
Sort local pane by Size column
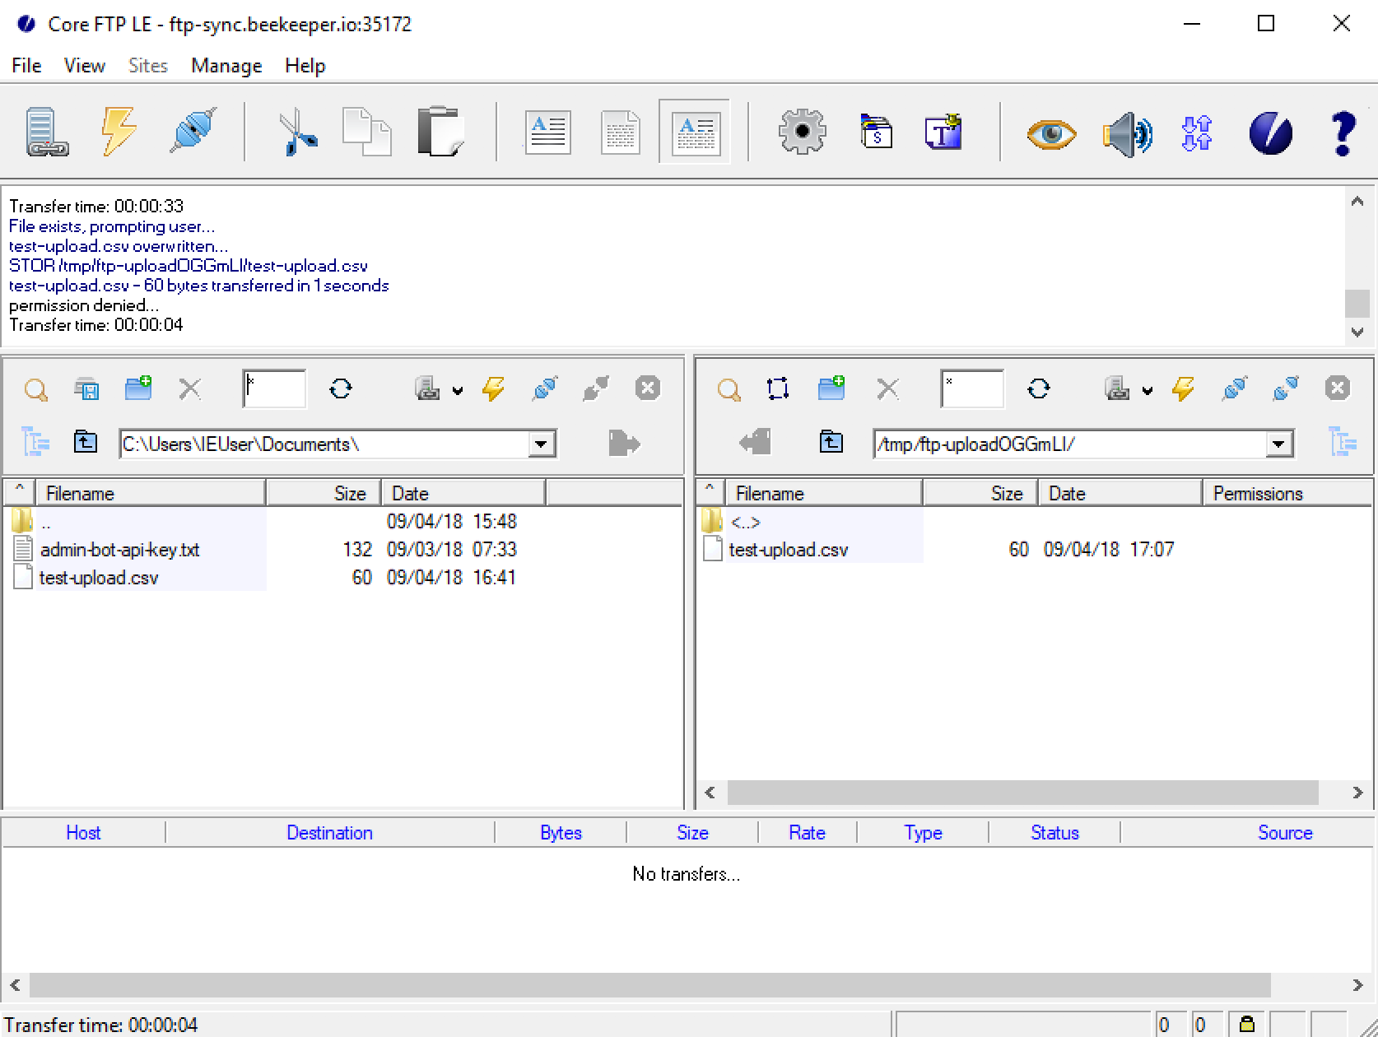tap(323, 494)
